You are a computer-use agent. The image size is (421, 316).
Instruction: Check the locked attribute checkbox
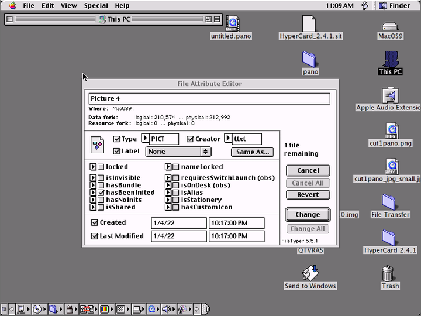coord(101,167)
